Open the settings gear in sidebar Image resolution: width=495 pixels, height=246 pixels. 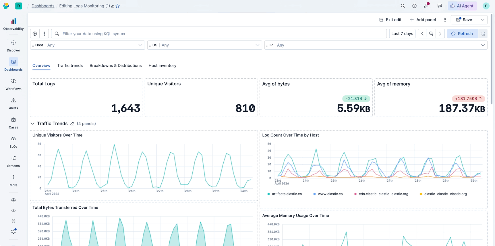tap(13, 231)
